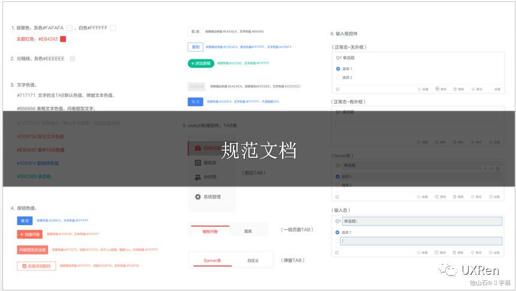Open the 系统管理 sidebar tab

(212, 197)
